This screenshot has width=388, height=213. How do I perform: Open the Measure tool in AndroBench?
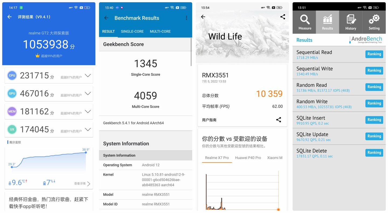[305, 22]
